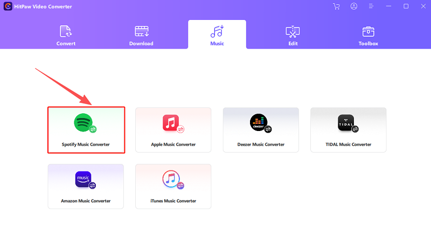Open the Deezer Music Converter card
Viewport: 431px width, 248px height.
tap(261, 130)
